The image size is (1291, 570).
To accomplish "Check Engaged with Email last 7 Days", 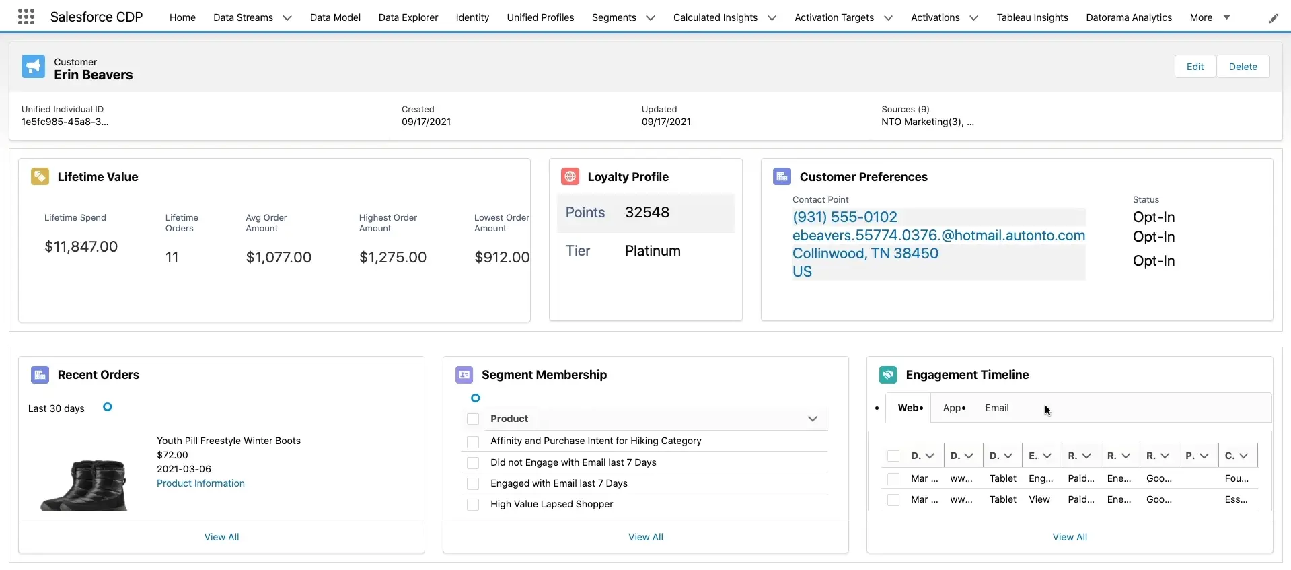I will [x=473, y=484].
